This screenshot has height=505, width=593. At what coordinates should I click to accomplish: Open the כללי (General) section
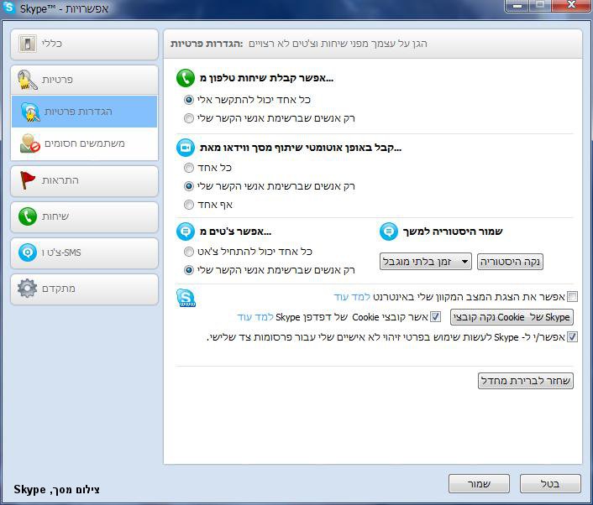[84, 44]
